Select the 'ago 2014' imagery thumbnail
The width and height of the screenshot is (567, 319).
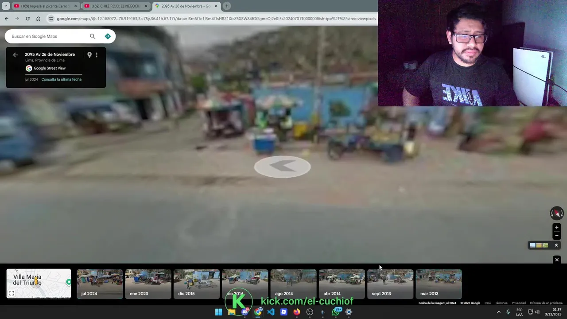[x=293, y=284]
